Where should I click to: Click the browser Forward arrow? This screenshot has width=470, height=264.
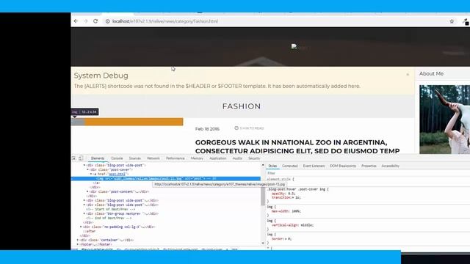click(x=86, y=21)
